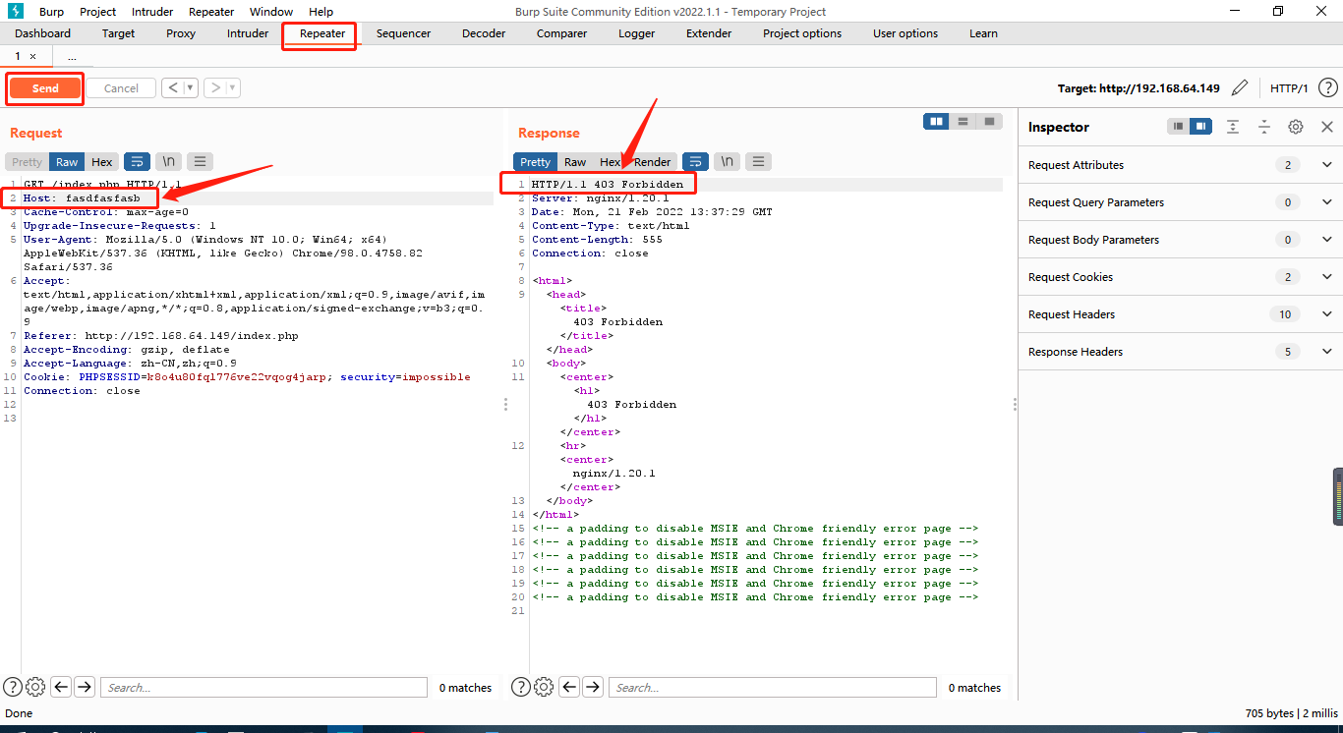
Task: Go to next response search match
Action: [593, 687]
